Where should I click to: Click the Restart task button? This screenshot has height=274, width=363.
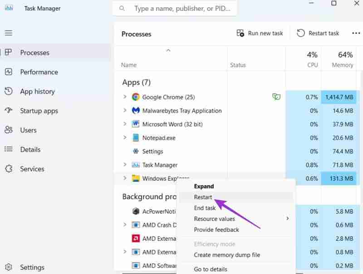[x=318, y=33]
